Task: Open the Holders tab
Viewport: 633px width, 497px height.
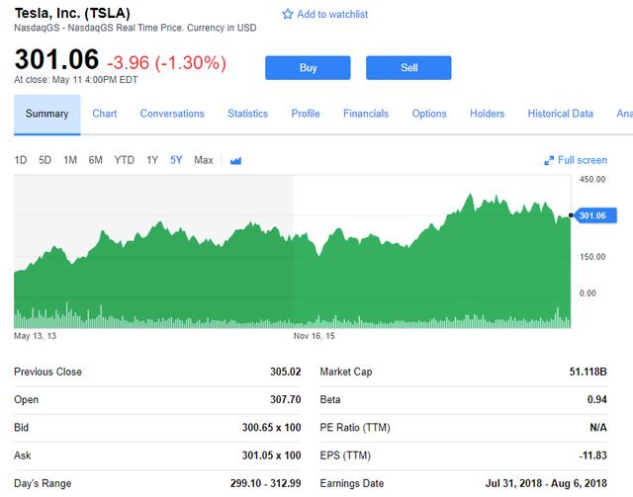Action: (x=487, y=114)
